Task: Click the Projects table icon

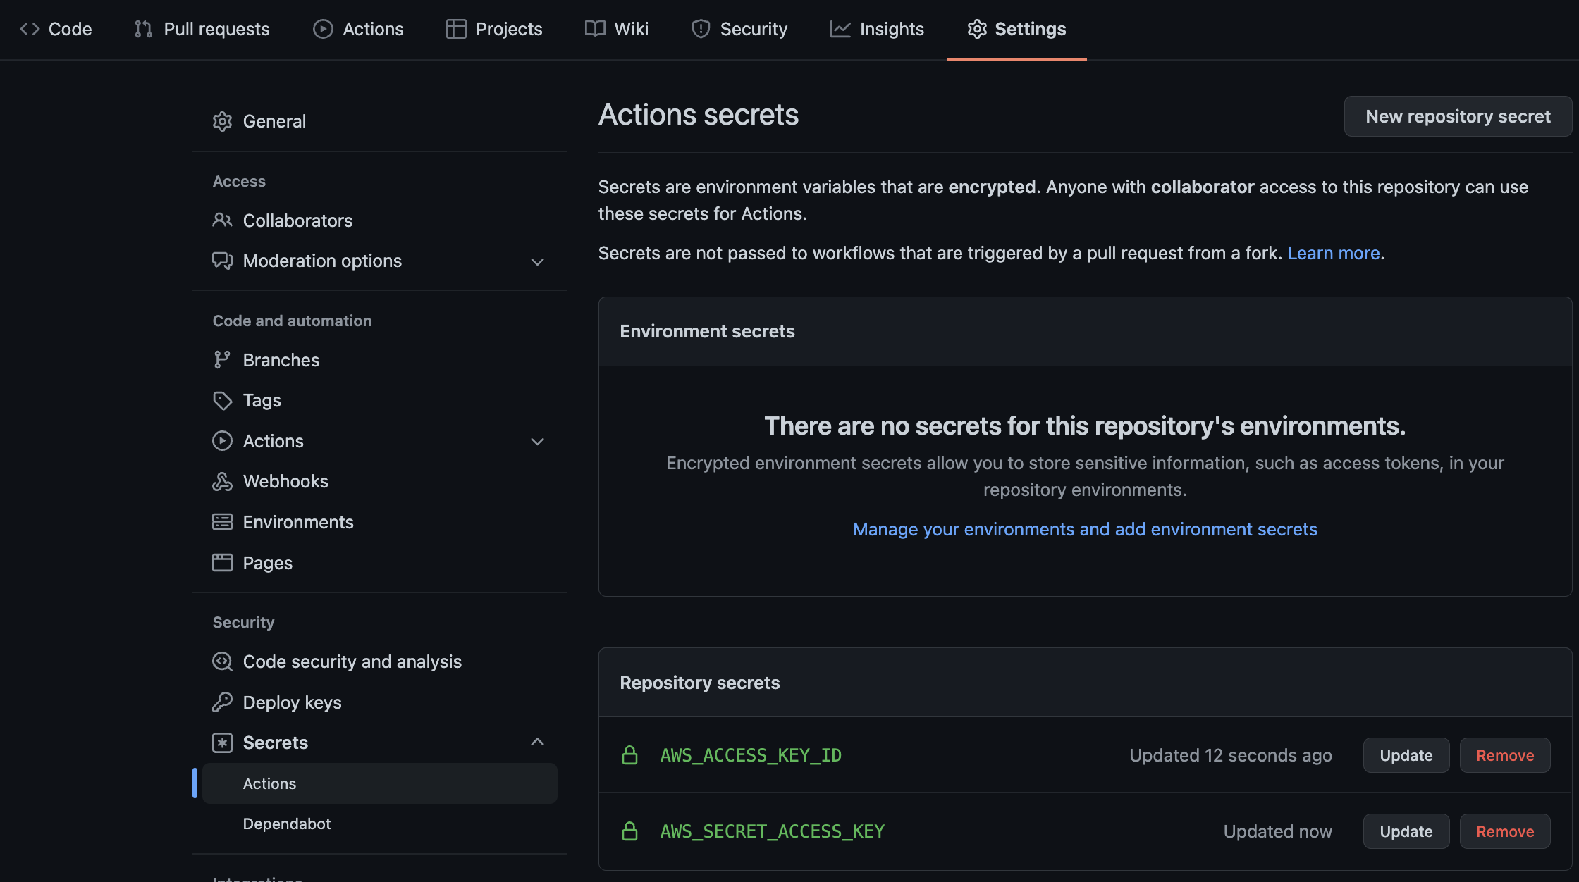Action: 456,29
